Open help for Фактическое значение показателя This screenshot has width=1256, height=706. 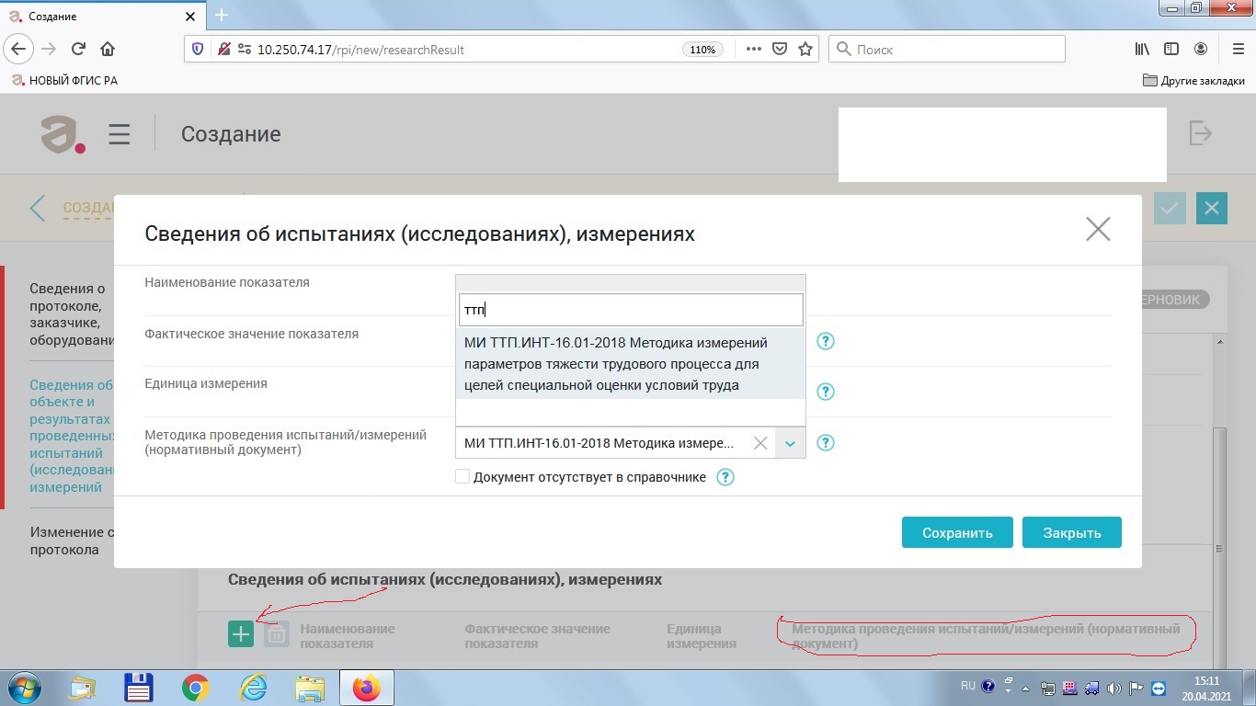coord(826,342)
